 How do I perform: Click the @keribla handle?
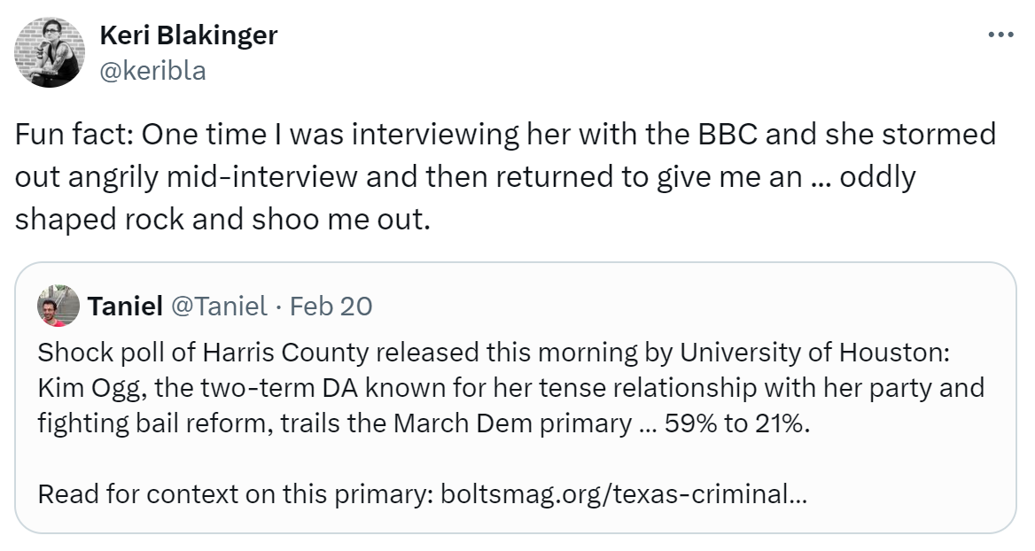click(152, 71)
